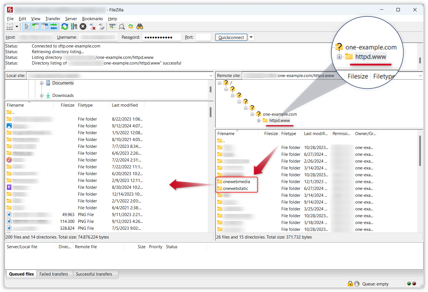Viewport: 428px width, 292px height.
Task: Click process queue toolbar icon
Action: click(x=74, y=27)
